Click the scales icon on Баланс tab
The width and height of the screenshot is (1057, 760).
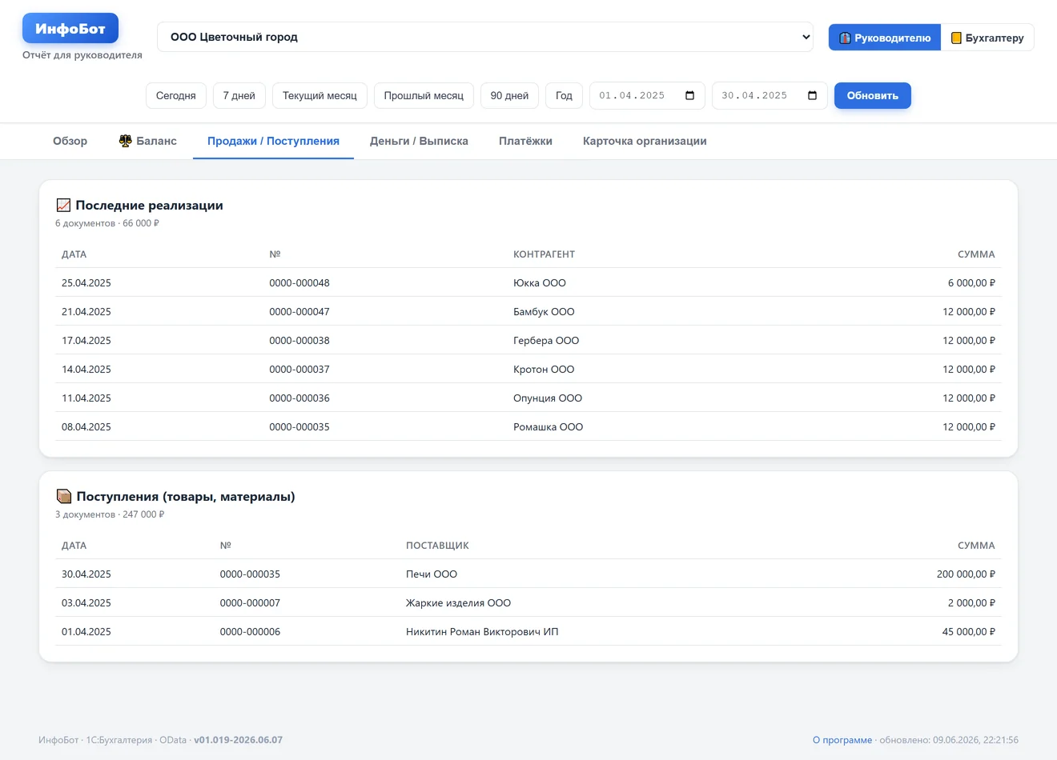(x=126, y=141)
